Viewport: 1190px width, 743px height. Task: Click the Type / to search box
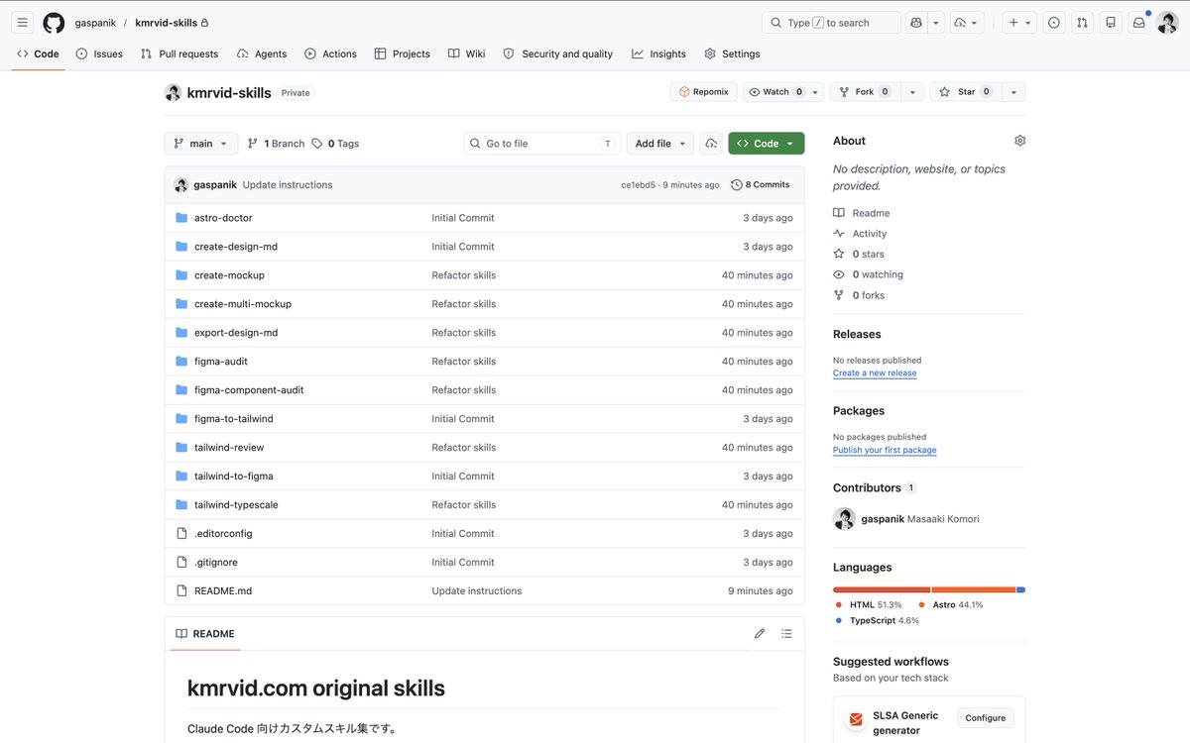831,22
